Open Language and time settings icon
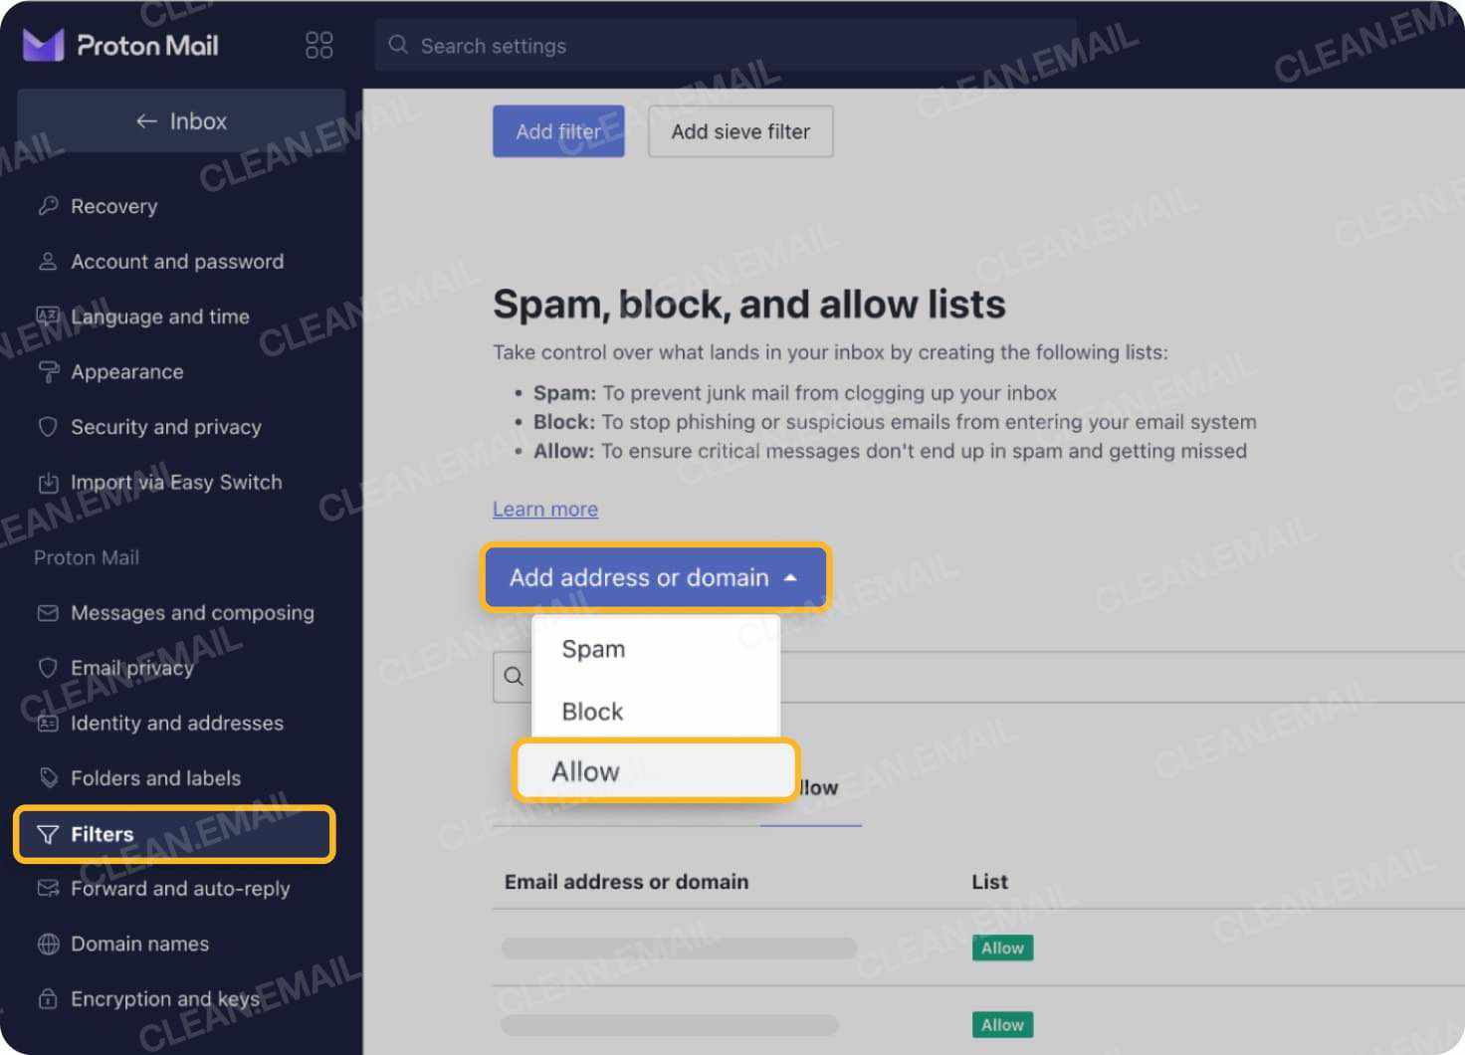 coord(48,316)
